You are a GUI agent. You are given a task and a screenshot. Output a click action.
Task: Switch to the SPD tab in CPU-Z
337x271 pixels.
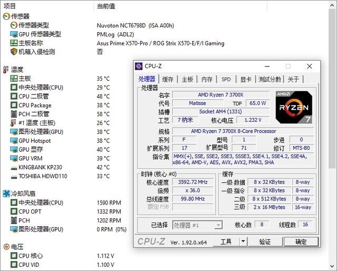click(x=226, y=79)
